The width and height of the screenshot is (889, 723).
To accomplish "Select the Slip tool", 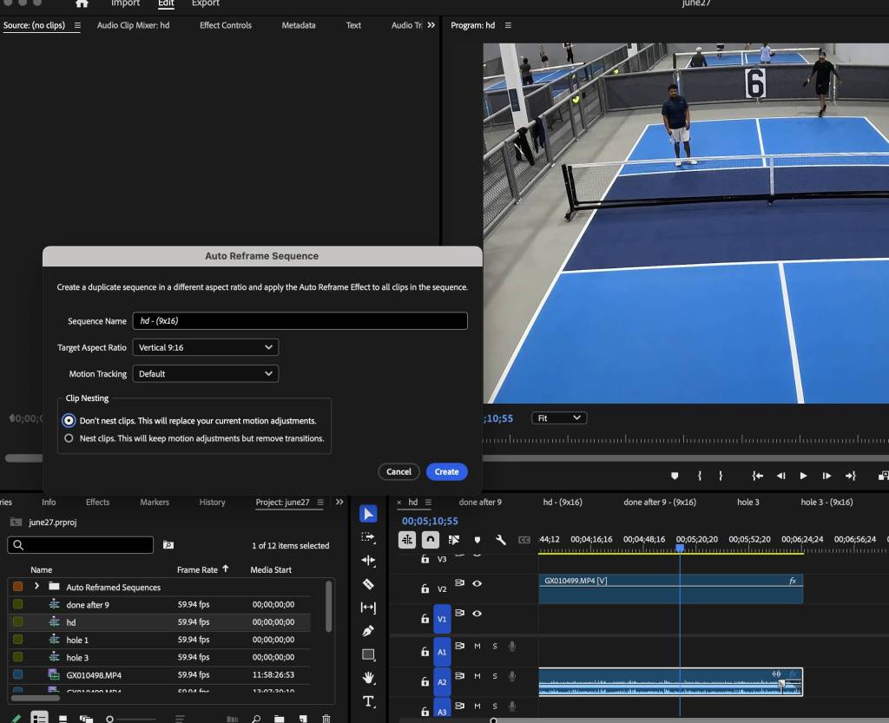I will [x=368, y=608].
